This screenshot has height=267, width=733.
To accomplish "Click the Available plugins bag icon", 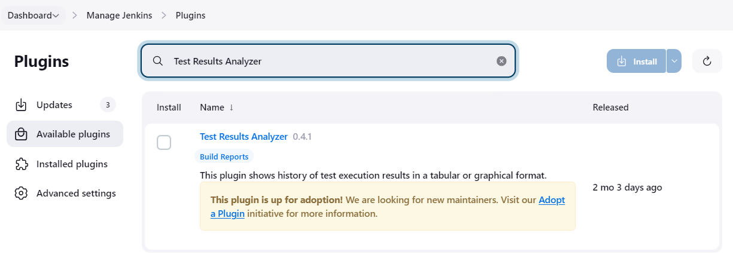I will pyautogui.click(x=21, y=134).
